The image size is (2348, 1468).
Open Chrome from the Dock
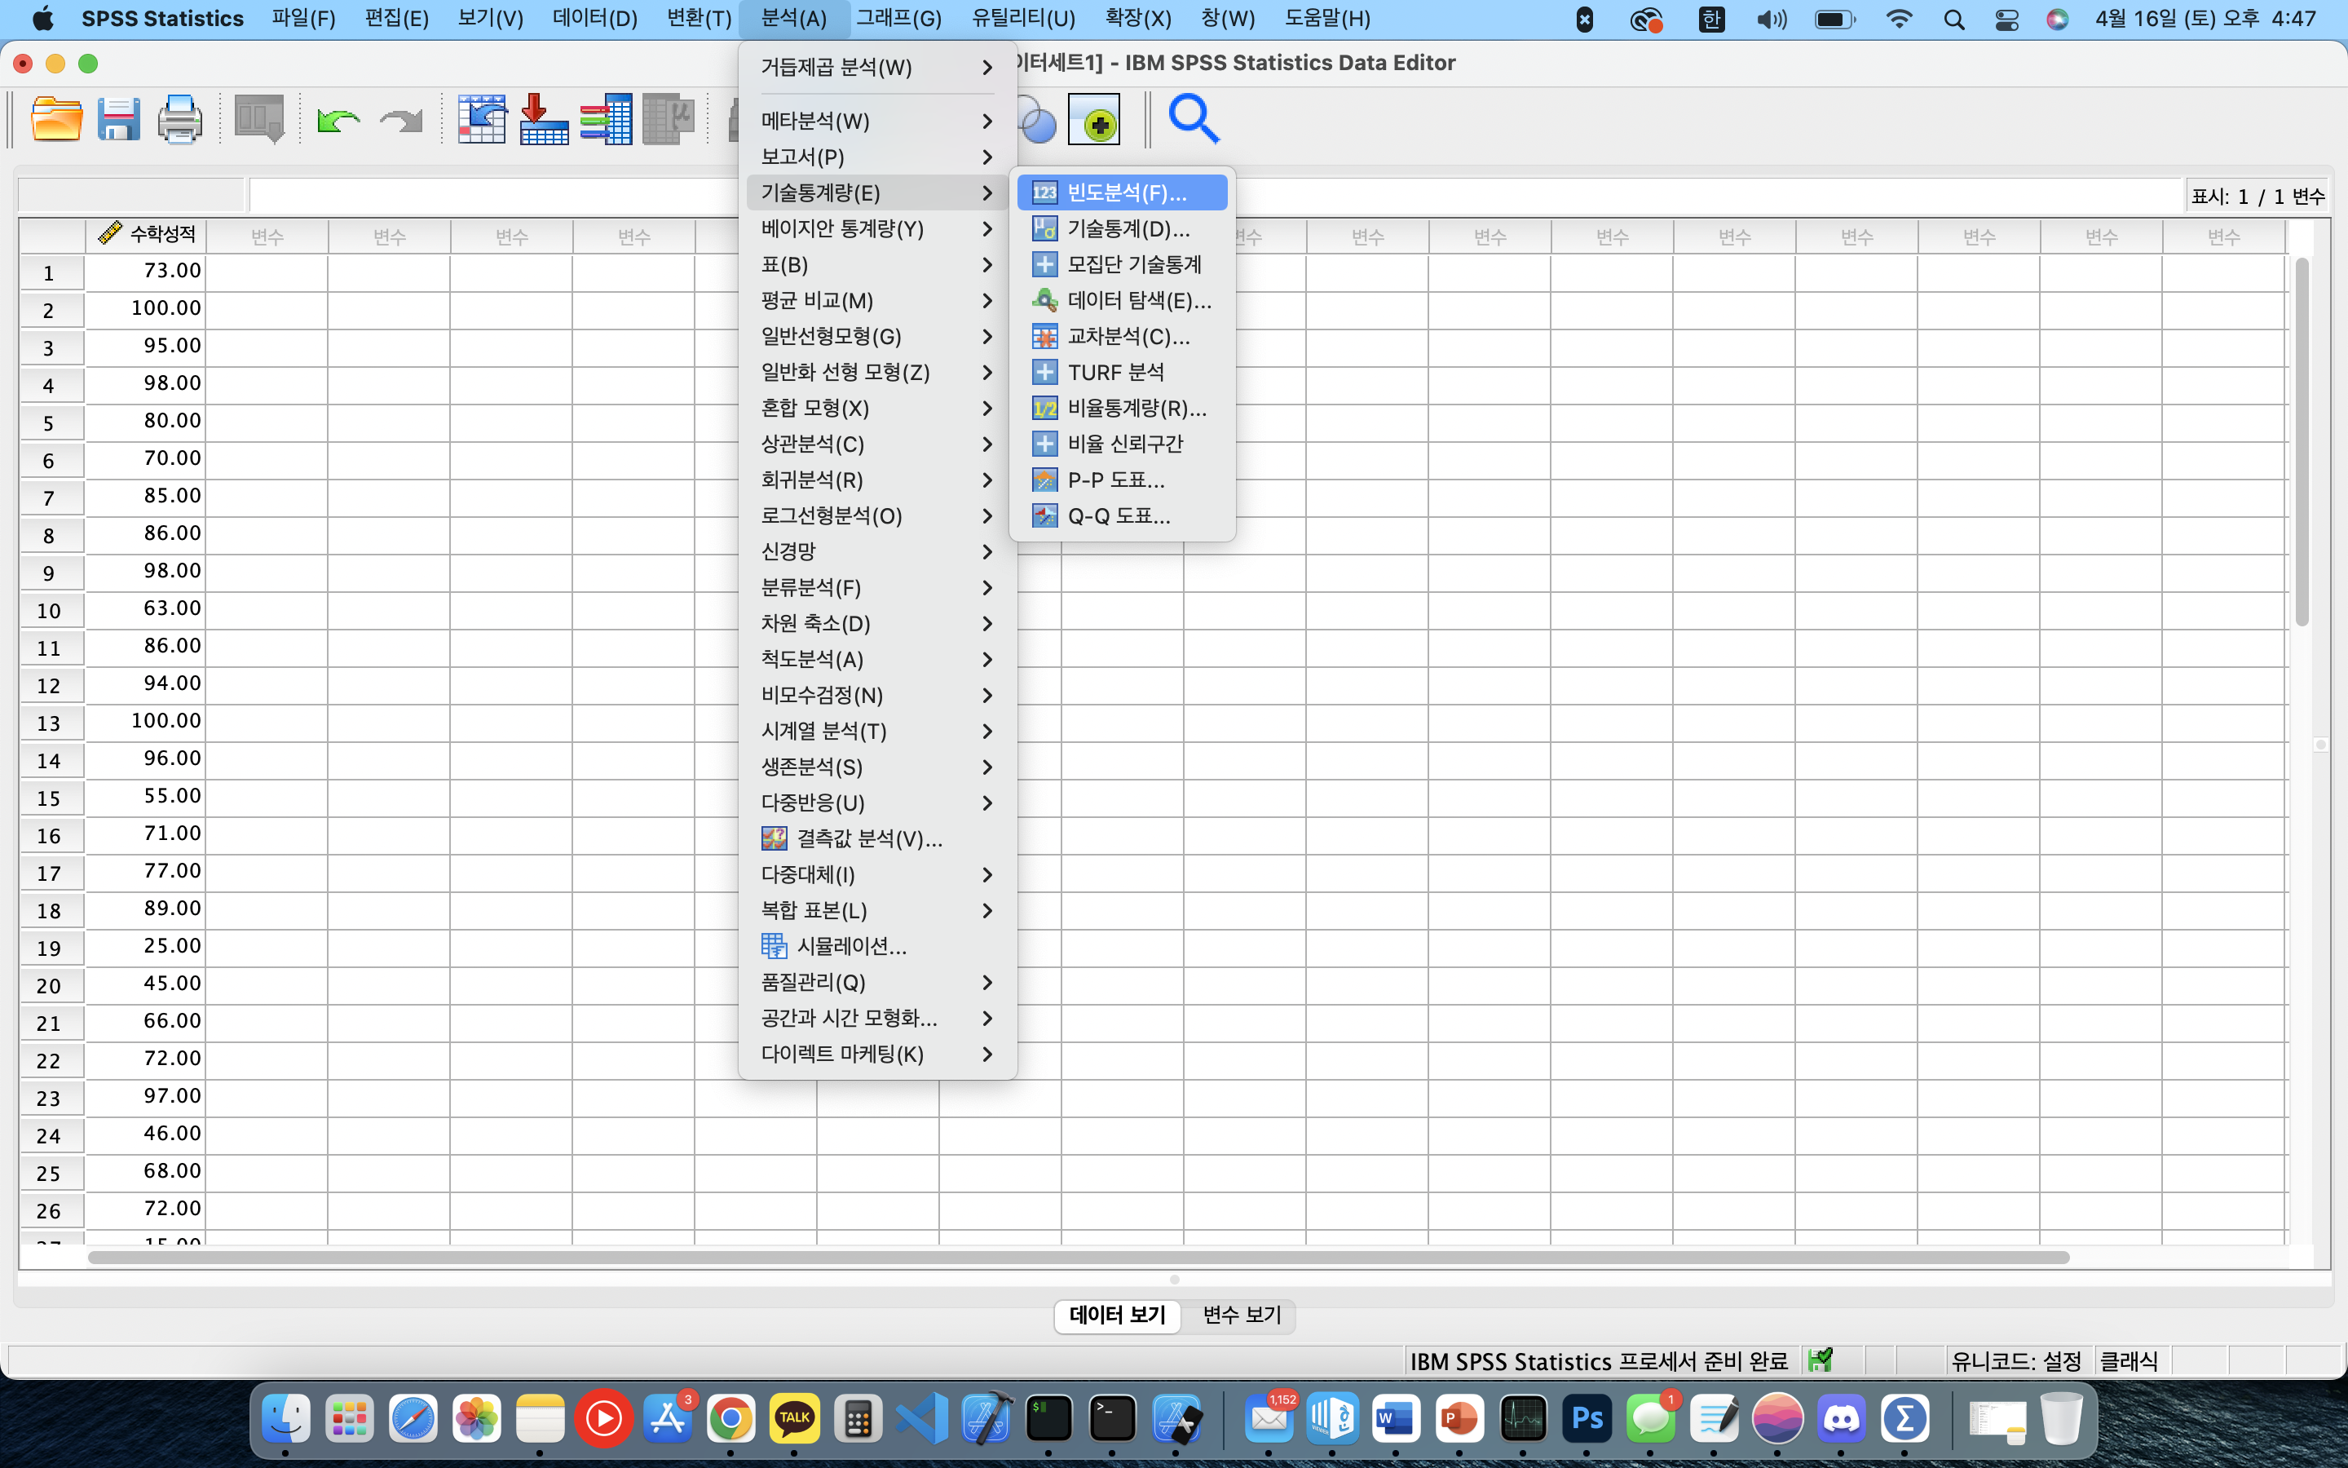tap(730, 1418)
